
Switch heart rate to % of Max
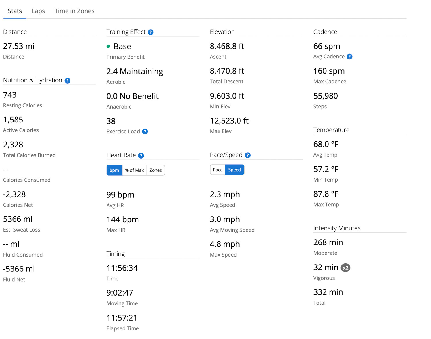click(134, 170)
